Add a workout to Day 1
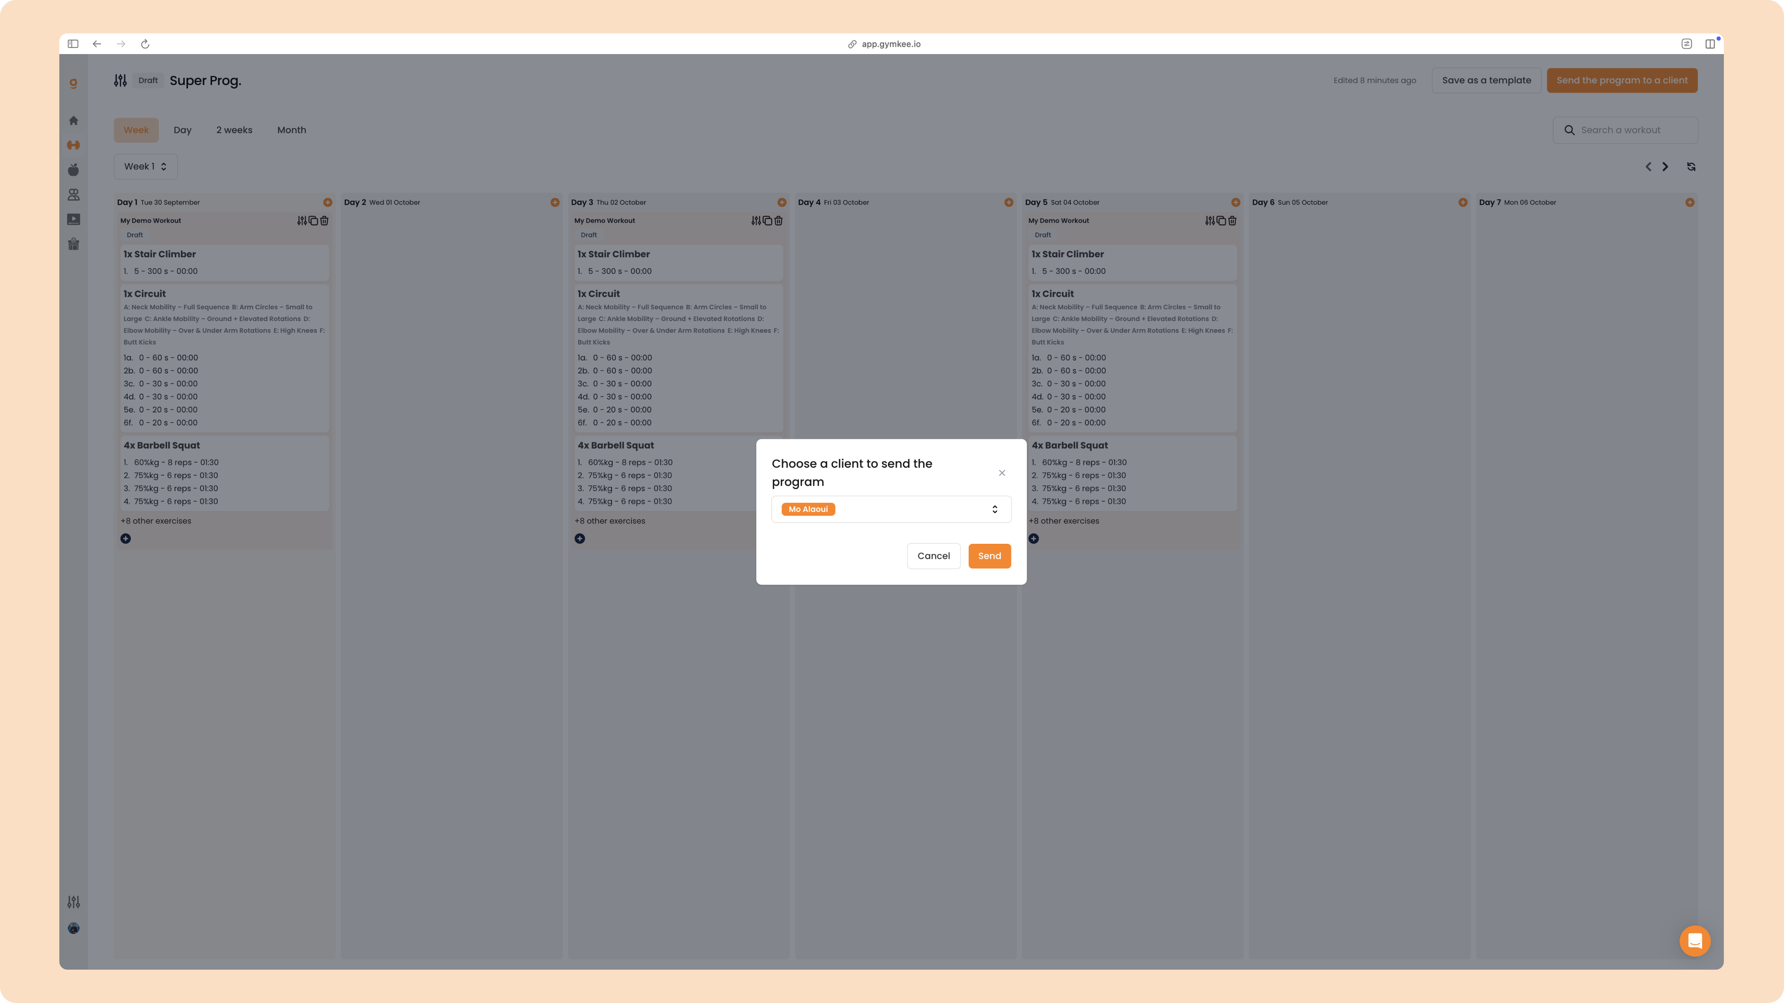1784x1003 pixels. tap(328, 202)
